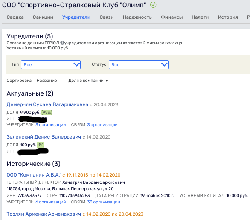Expand the Тип filter dropdown
The image size is (250, 220).
pos(51,64)
